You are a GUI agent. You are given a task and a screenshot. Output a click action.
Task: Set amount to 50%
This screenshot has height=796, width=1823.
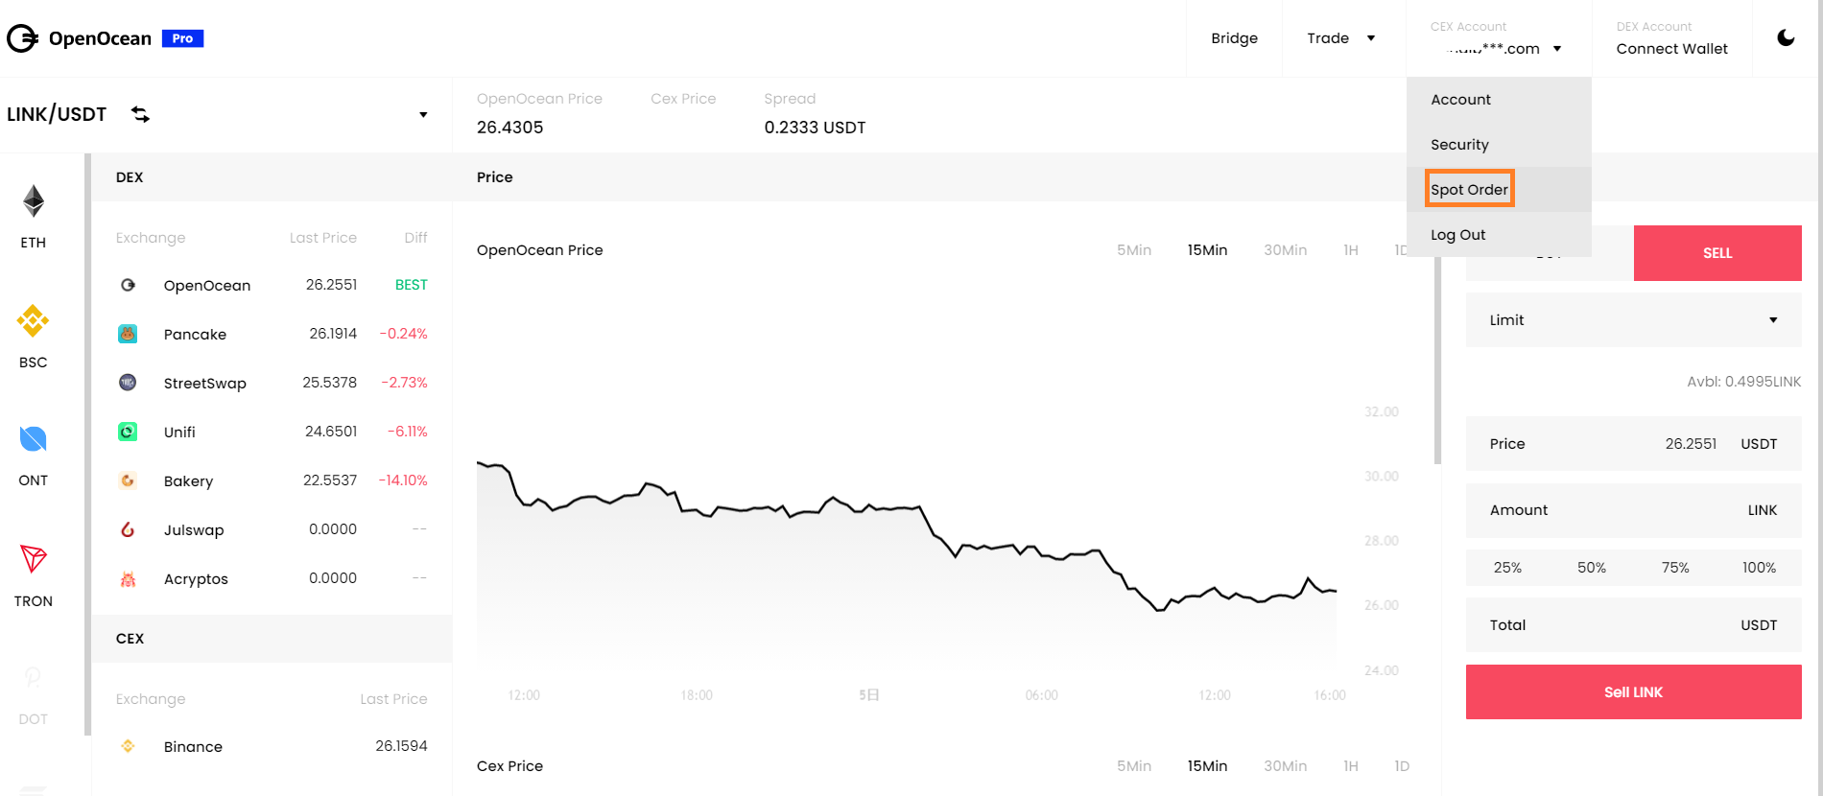tap(1591, 568)
